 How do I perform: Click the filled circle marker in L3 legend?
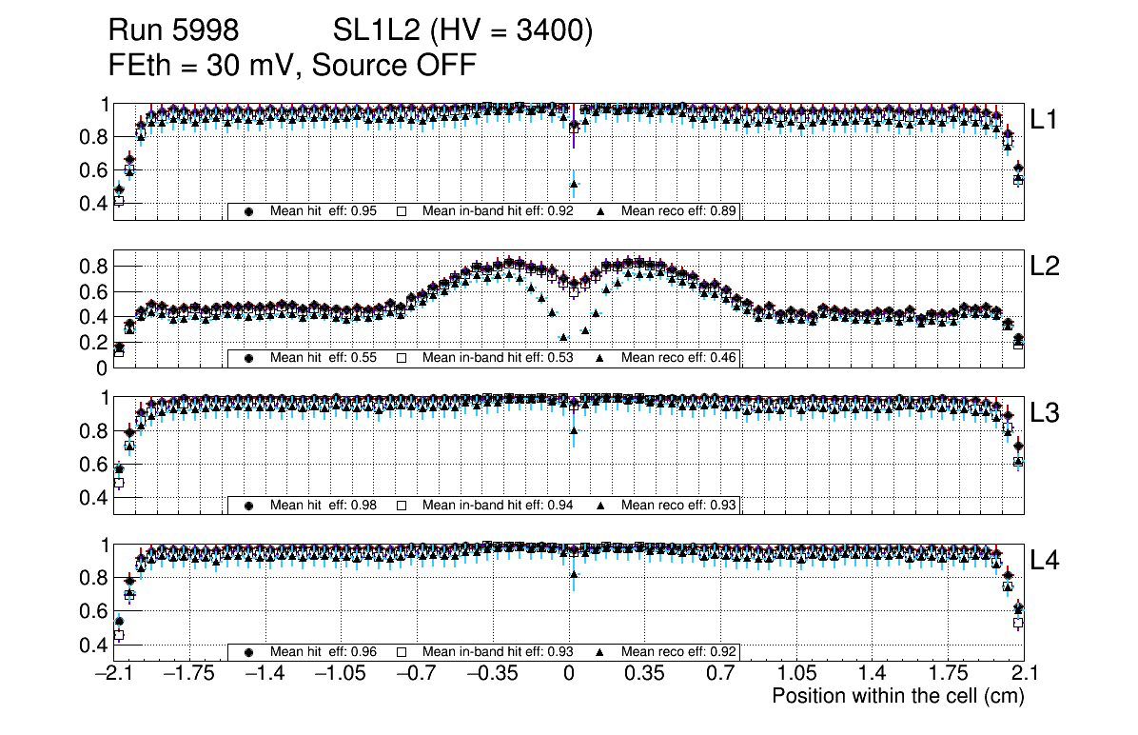(249, 506)
